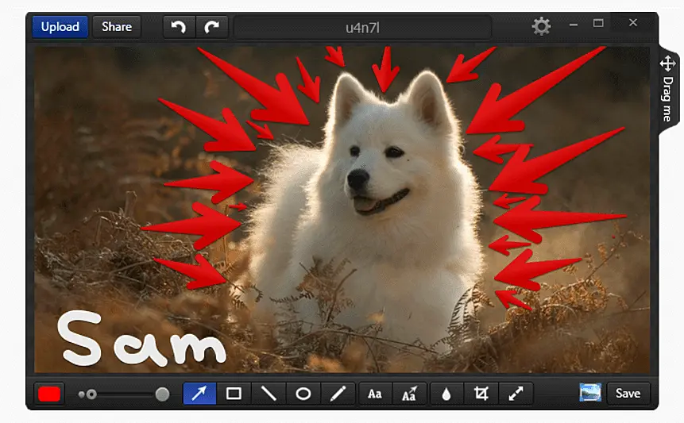Image resolution: width=684 pixels, height=423 pixels.
Task: Activate the freehand Pen tool
Action: tap(338, 394)
